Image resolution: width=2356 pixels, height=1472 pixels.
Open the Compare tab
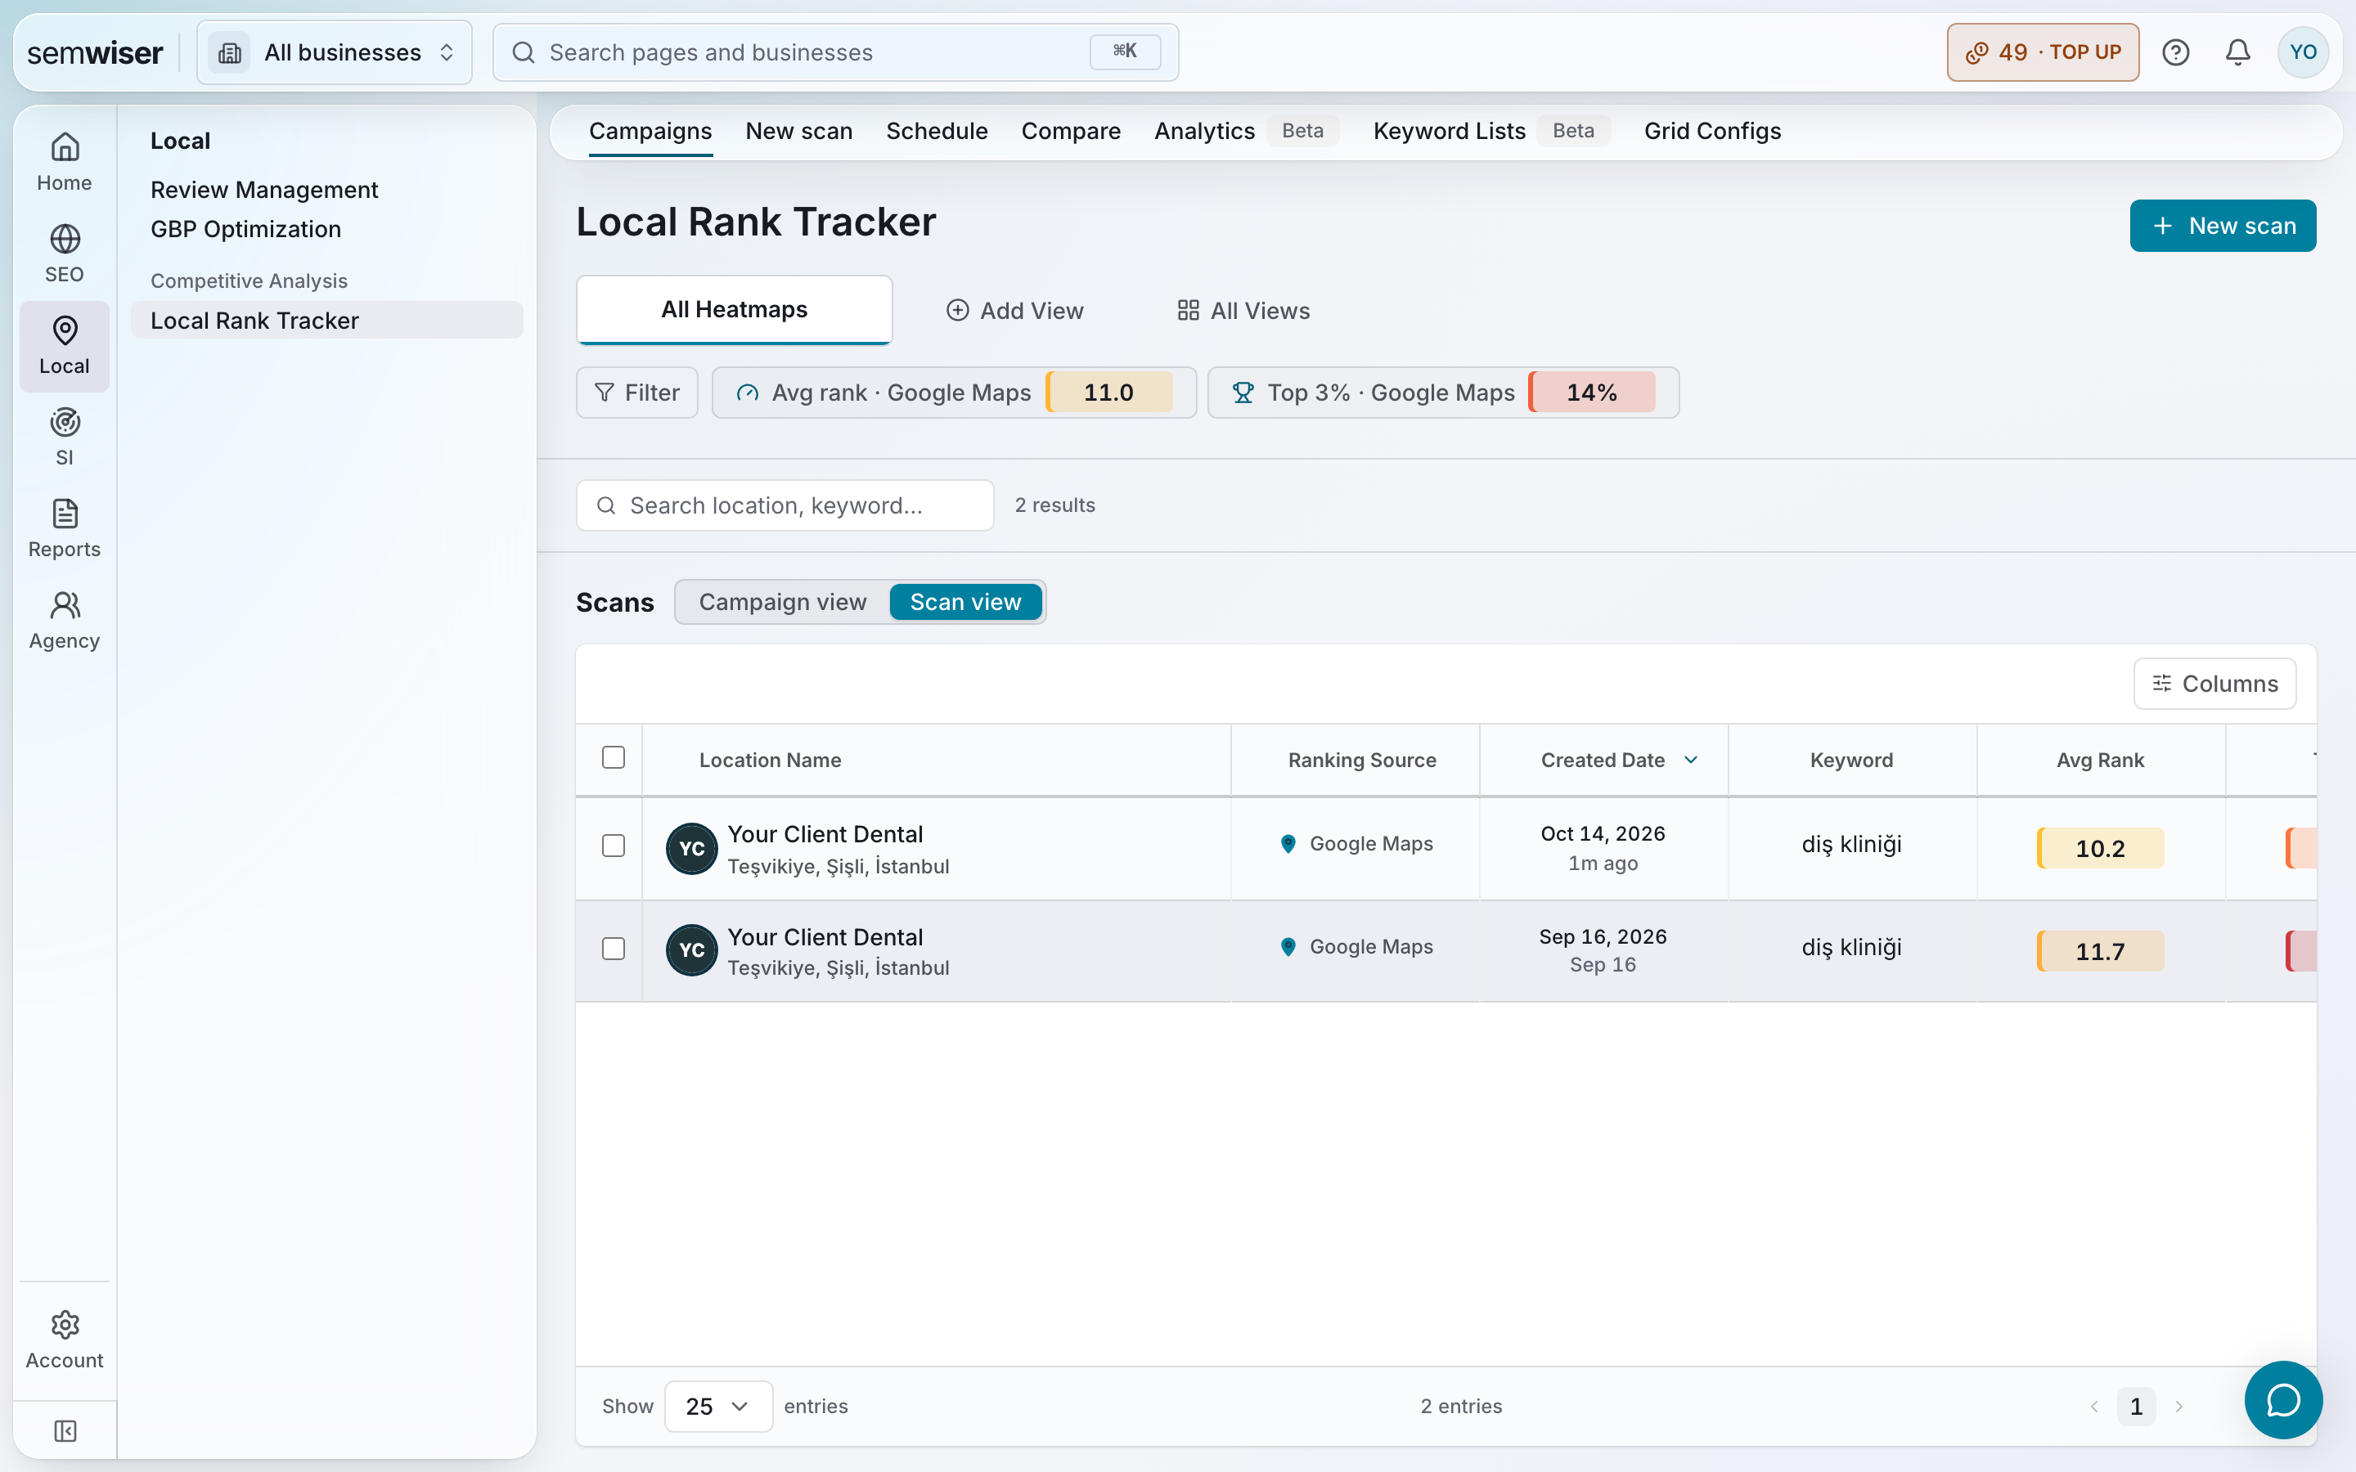[1071, 131]
